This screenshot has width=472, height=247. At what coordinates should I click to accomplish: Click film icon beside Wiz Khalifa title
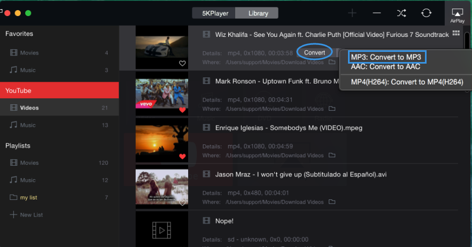[x=206, y=34]
